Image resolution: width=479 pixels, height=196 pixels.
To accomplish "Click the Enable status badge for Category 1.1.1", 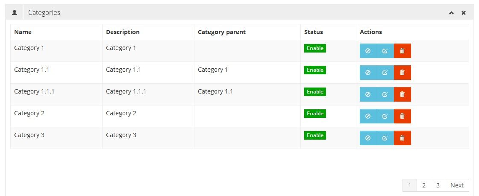I will coord(315,92).
